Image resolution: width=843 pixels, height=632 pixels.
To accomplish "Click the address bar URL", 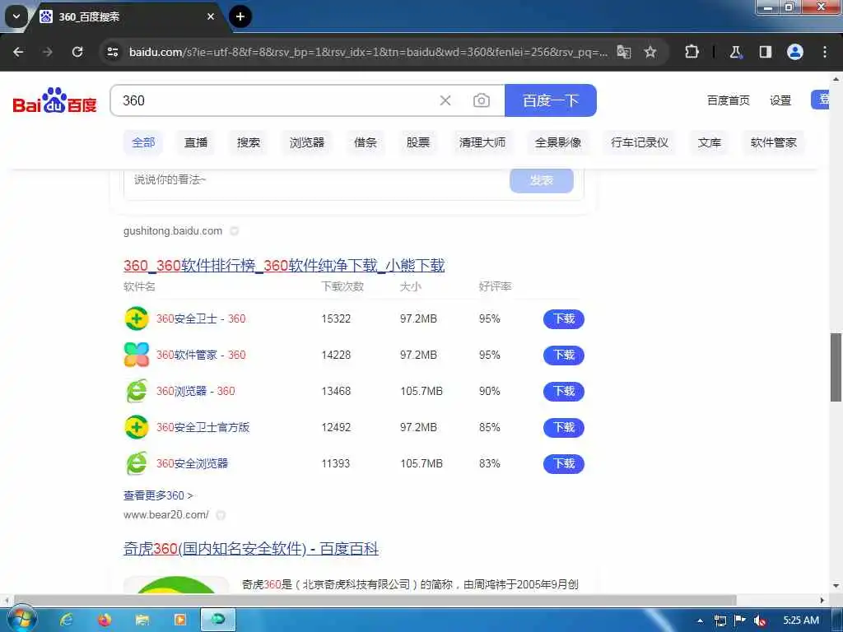I will click(368, 52).
